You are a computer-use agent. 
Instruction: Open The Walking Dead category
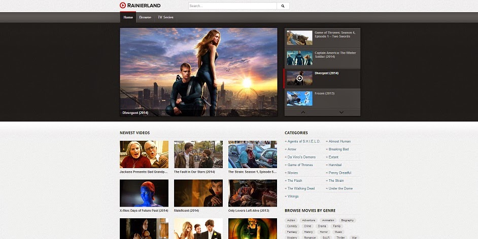[x=301, y=188]
